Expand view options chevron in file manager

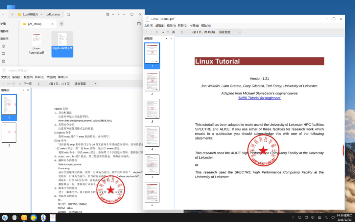(113, 14)
